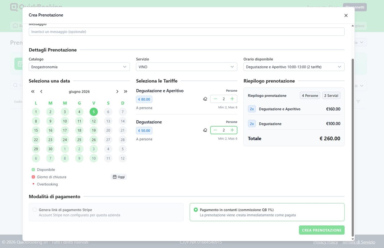This screenshot has height=248, width=384.
Task: Pick June 12 in the calendar
Action: coord(94,121)
